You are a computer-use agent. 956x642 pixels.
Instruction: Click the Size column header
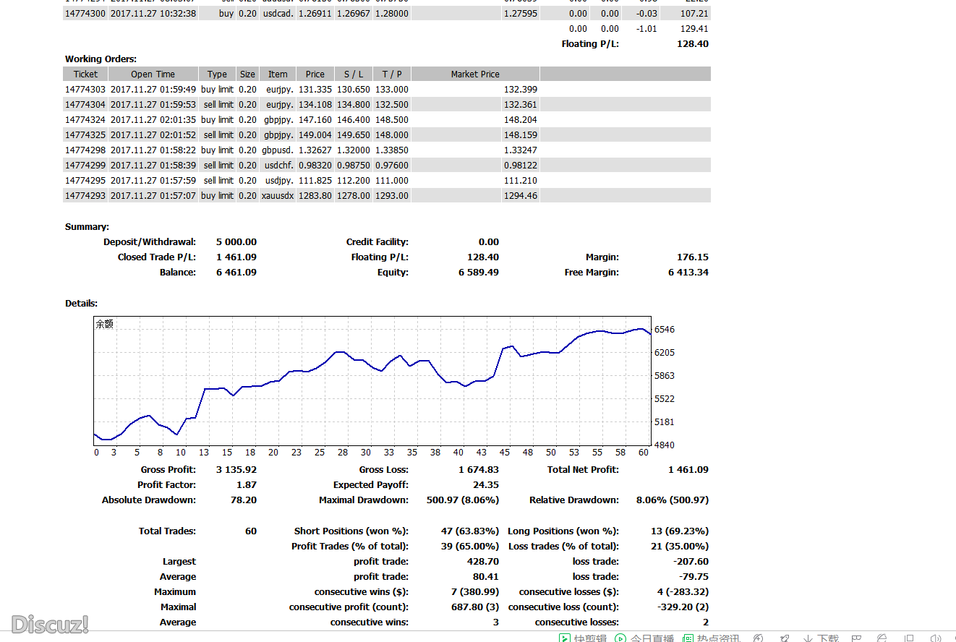point(247,74)
